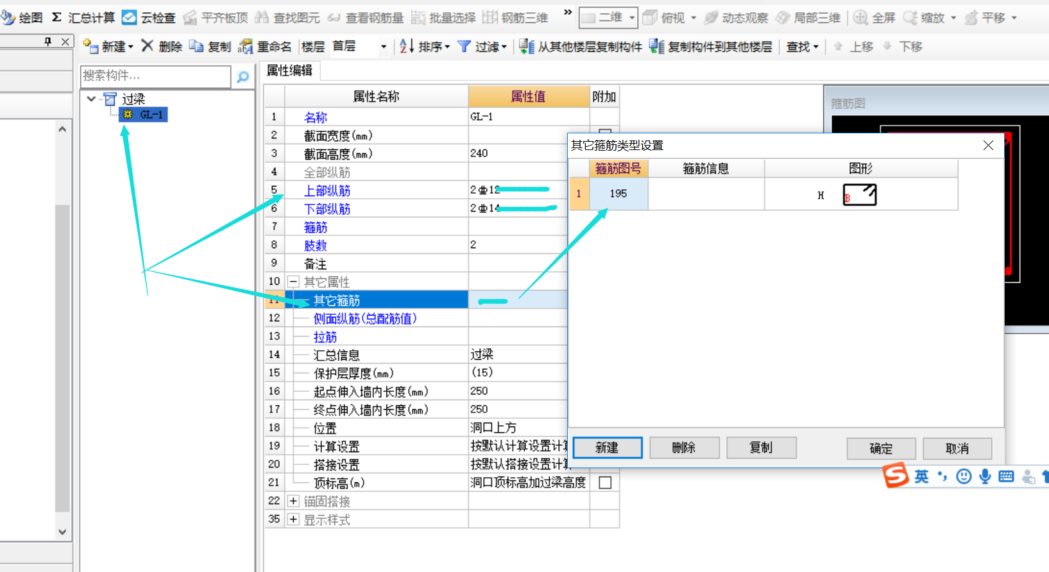Enable 局部三维 partial 3D view
Image resolution: width=1049 pixels, height=572 pixels.
point(808,17)
